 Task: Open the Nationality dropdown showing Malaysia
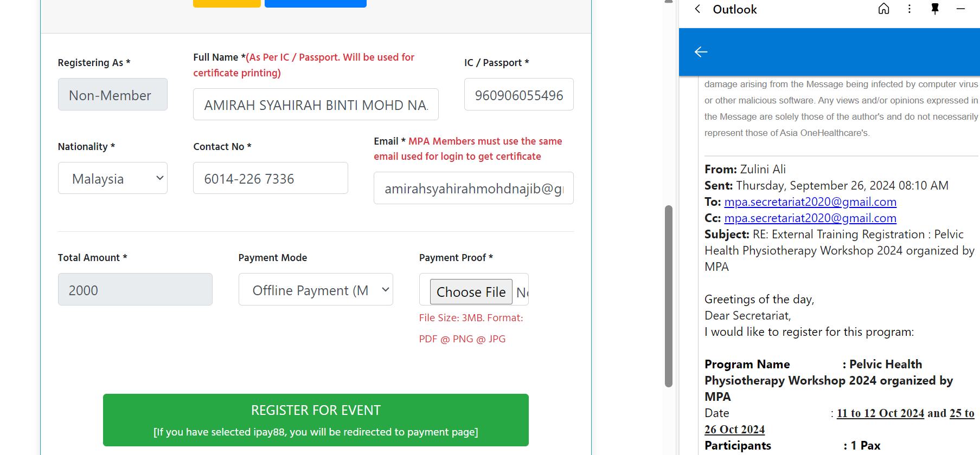pos(113,178)
